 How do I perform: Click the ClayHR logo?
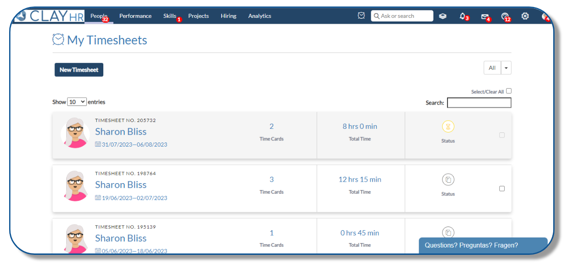(x=49, y=16)
